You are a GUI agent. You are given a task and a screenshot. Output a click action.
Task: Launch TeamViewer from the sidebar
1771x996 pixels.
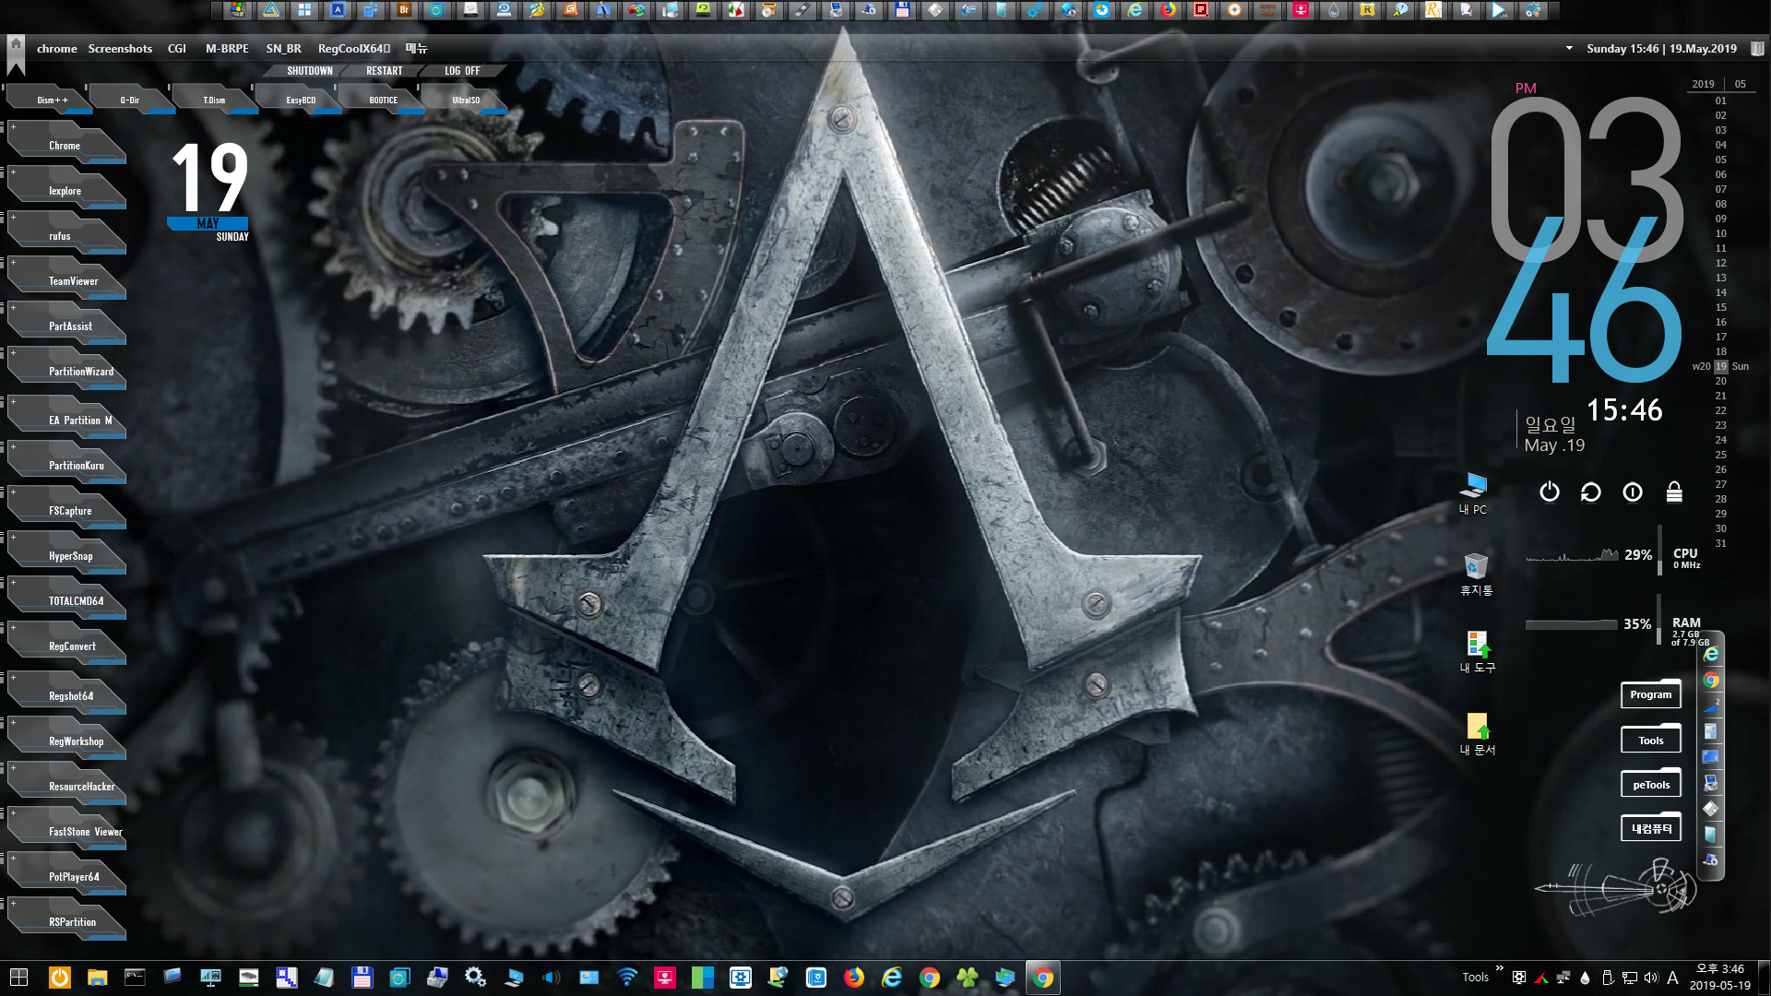point(65,279)
